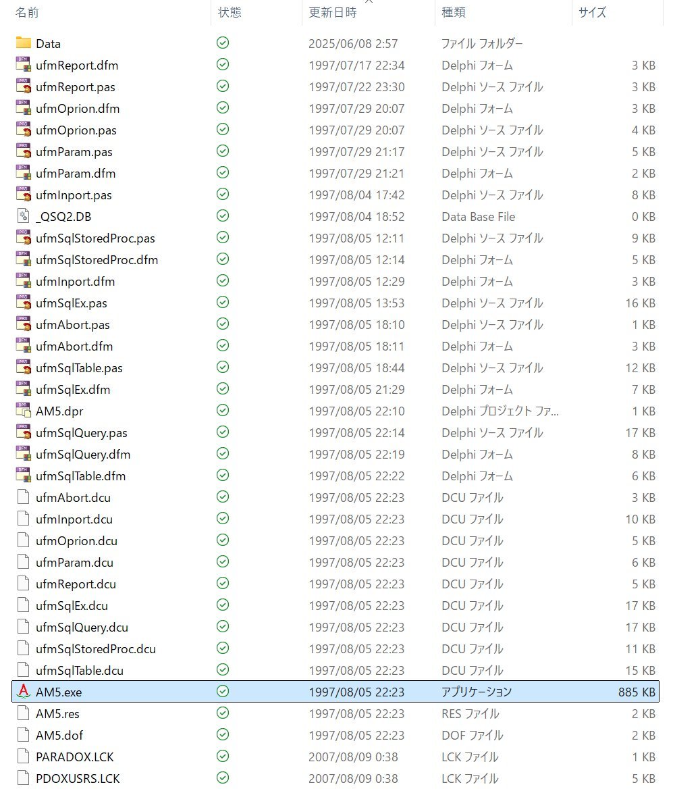Image resolution: width=673 pixels, height=791 pixels.
Task: Click the type 'Delphi プロジェクト ファ...'
Action: point(500,411)
